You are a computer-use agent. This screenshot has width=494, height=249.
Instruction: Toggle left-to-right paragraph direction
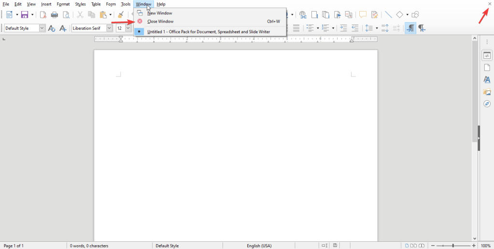[410, 28]
